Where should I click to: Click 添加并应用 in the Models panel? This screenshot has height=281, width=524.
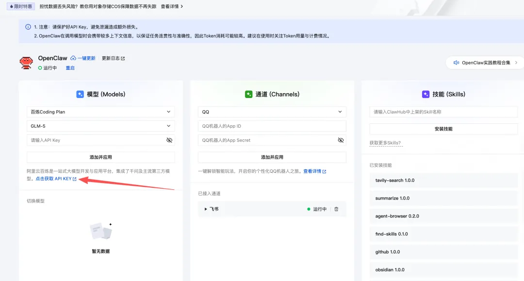coord(100,157)
